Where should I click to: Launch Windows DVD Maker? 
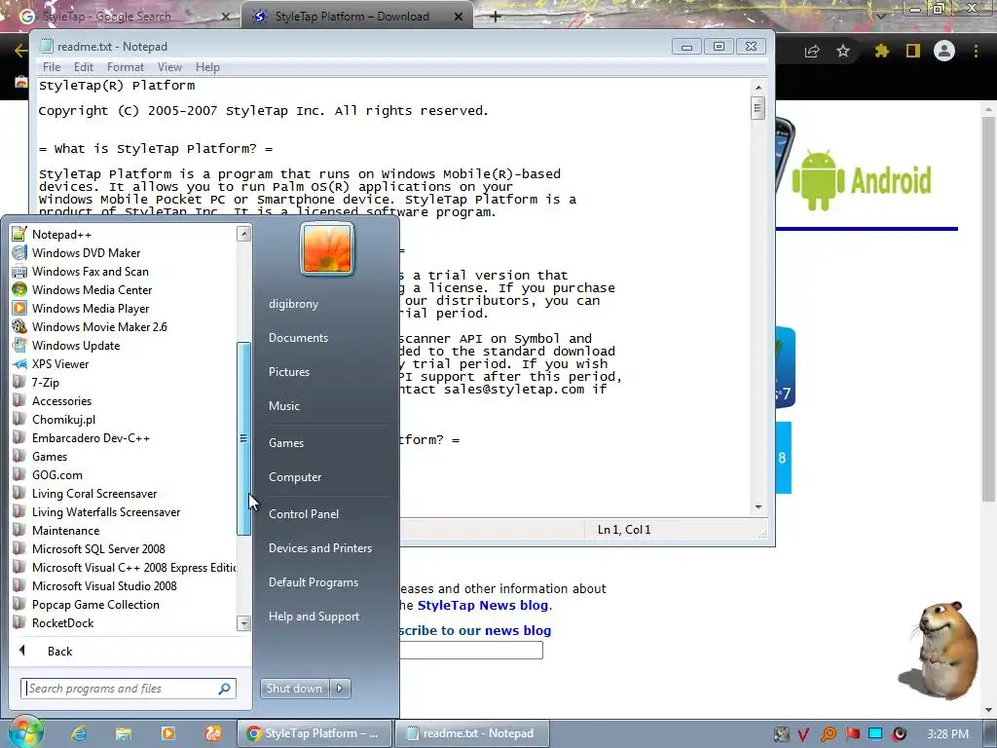[x=86, y=252]
